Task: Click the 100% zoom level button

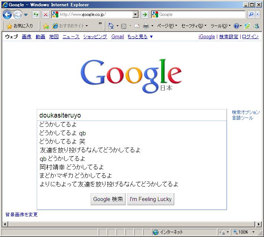Action: coord(241,232)
